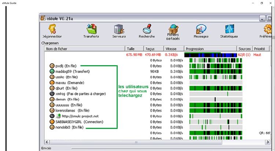Click dark icon beside xmfog
This screenshot has width=275, height=151.
point(52,94)
